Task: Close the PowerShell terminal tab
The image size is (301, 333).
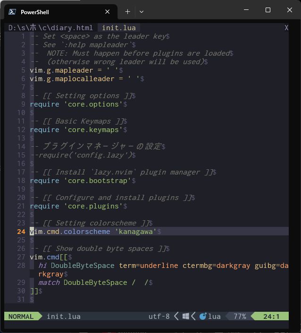Action: pos(108,12)
